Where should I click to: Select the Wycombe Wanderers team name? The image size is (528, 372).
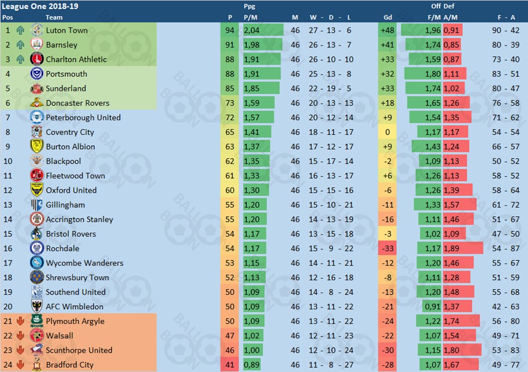tap(85, 263)
